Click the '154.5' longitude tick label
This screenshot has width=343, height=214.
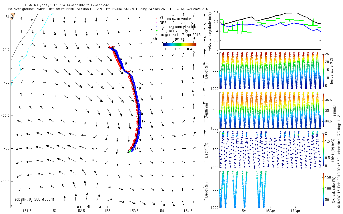[x=188, y=211]
